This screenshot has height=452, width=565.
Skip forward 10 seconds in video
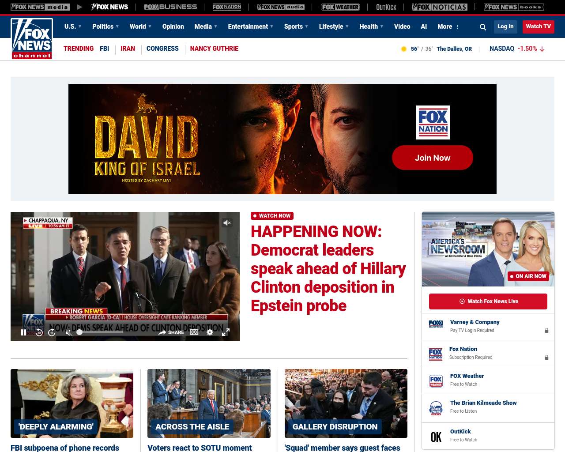tap(52, 332)
